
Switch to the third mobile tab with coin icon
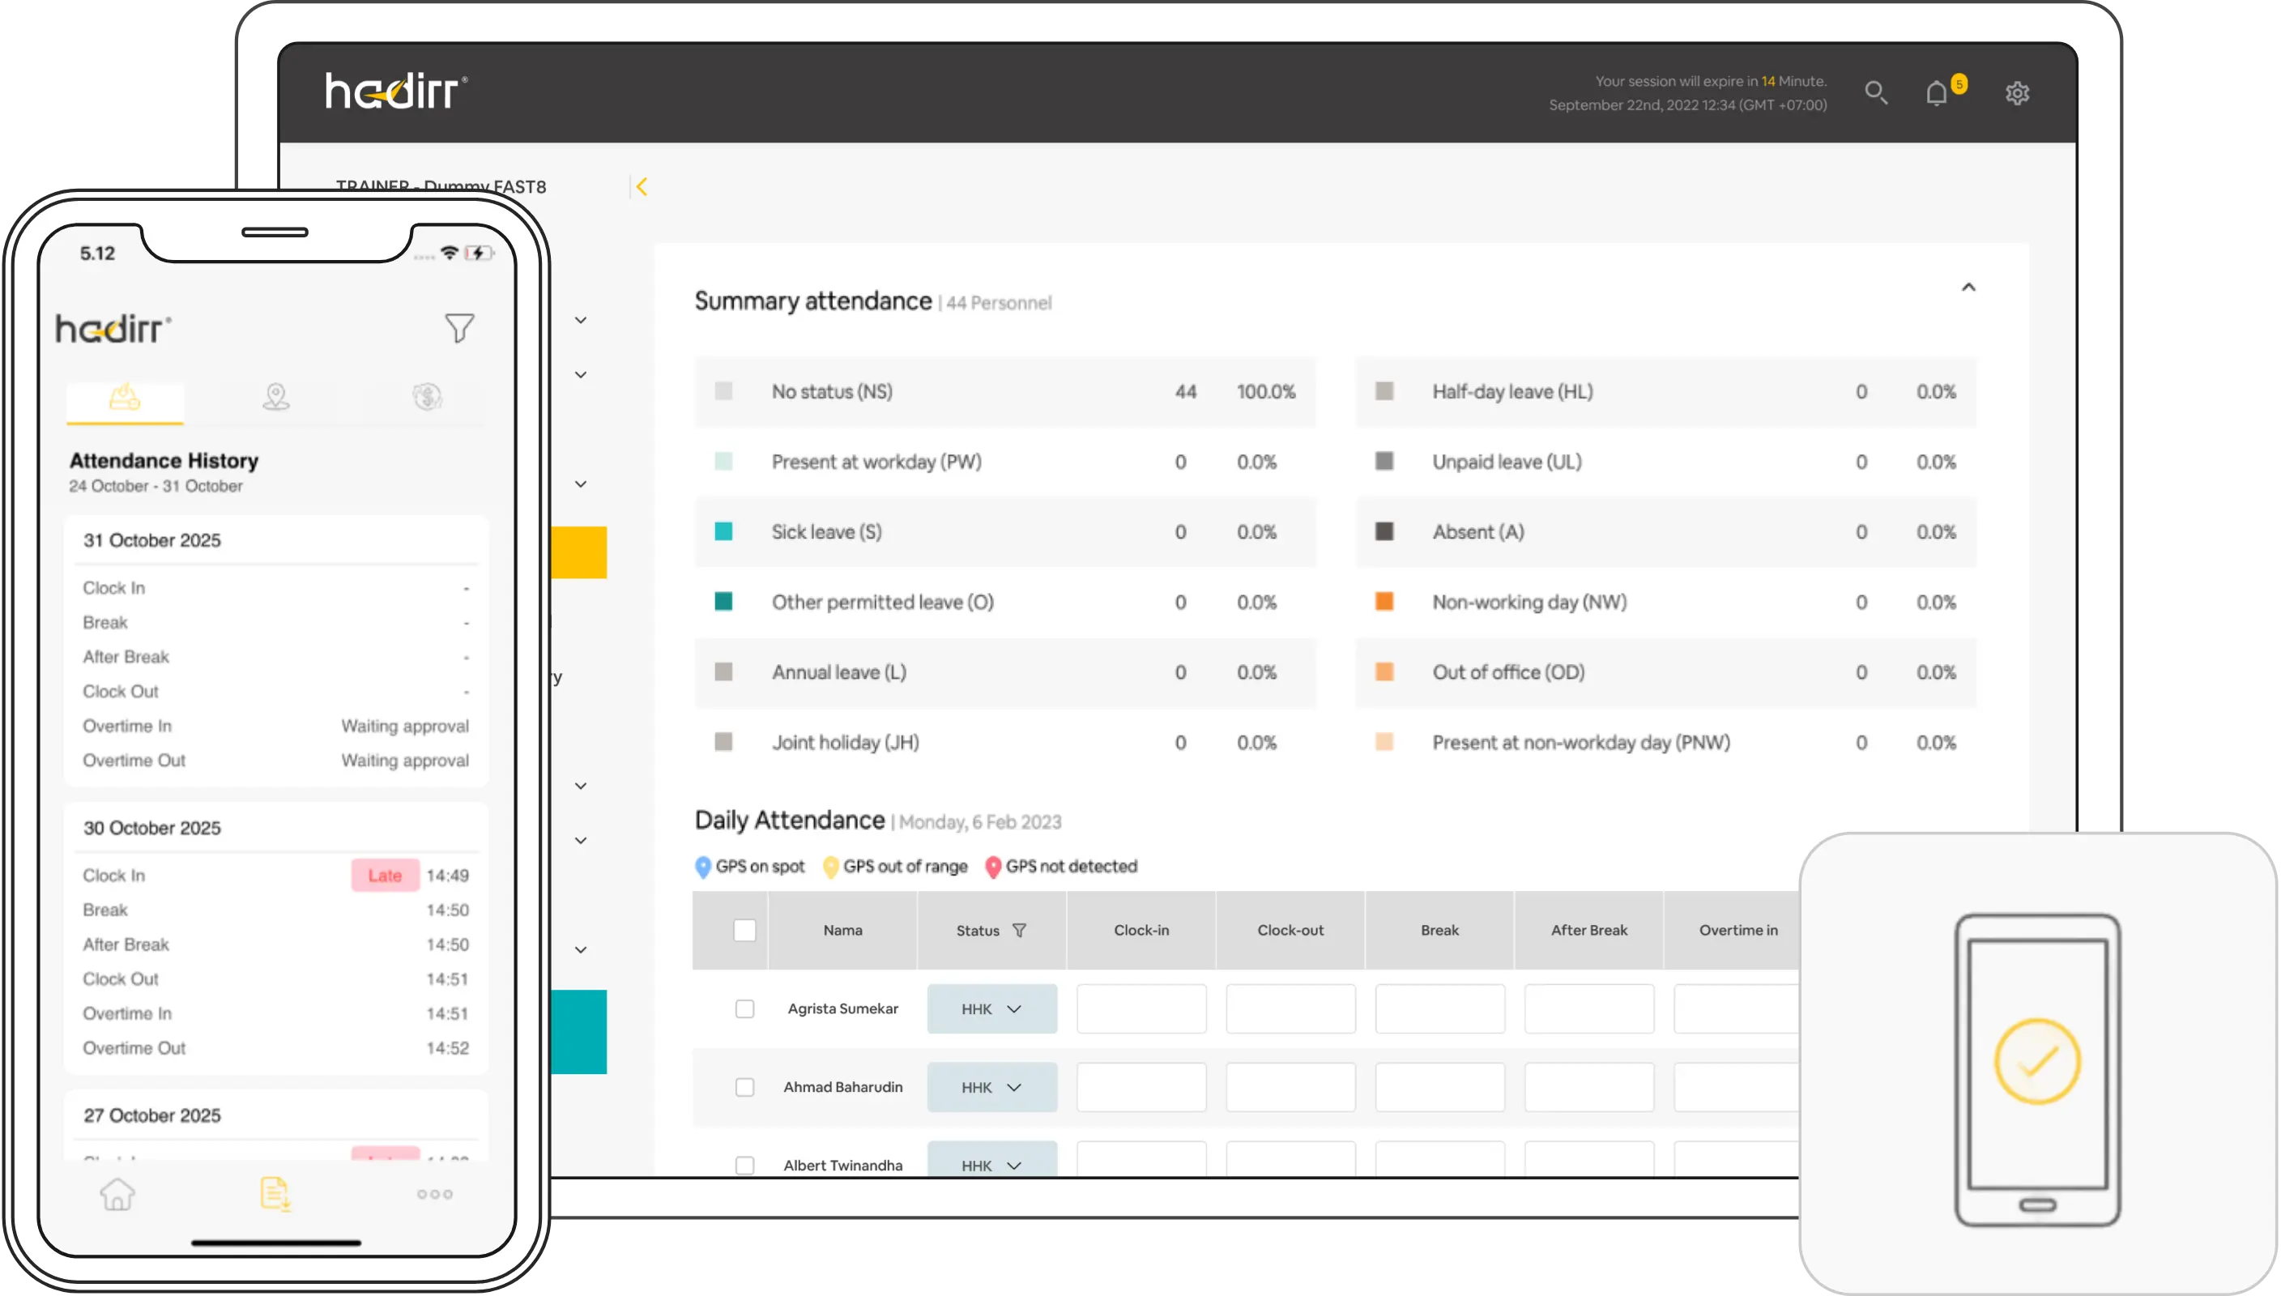[427, 397]
